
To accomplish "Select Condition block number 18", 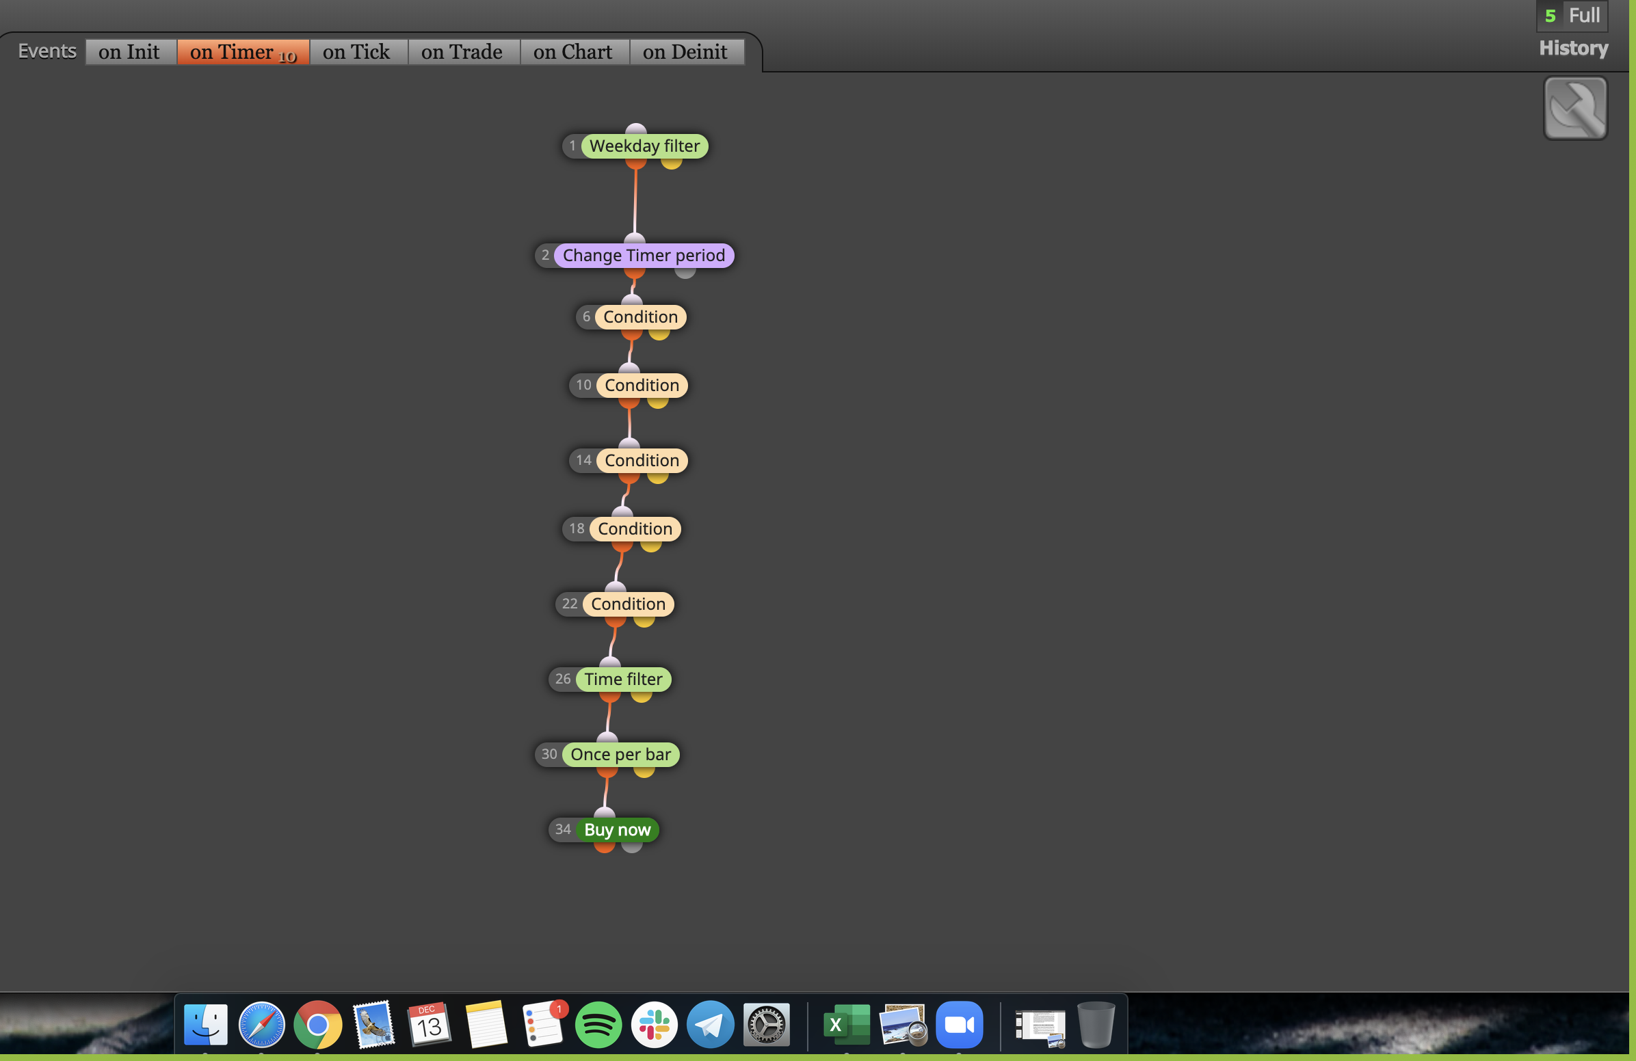I will tap(635, 528).
